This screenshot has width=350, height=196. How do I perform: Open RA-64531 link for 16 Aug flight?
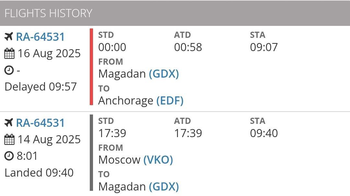pos(40,37)
